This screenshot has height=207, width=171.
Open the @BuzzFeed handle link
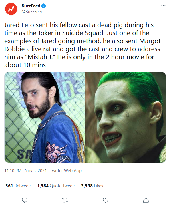pos(32,12)
